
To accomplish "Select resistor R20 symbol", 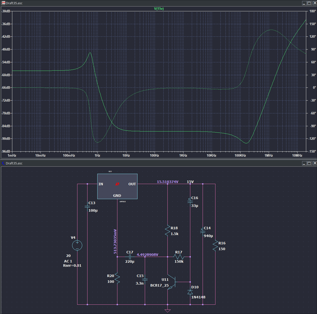I will tap(117, 278).
